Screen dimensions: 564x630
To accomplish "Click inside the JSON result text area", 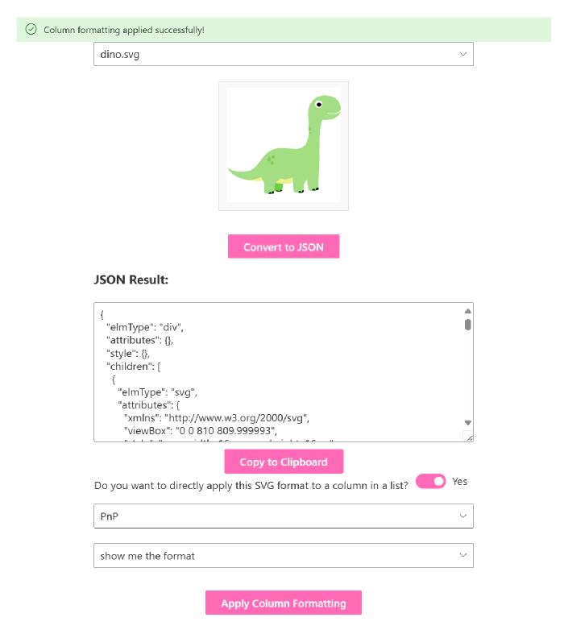I will pos(274,372).
